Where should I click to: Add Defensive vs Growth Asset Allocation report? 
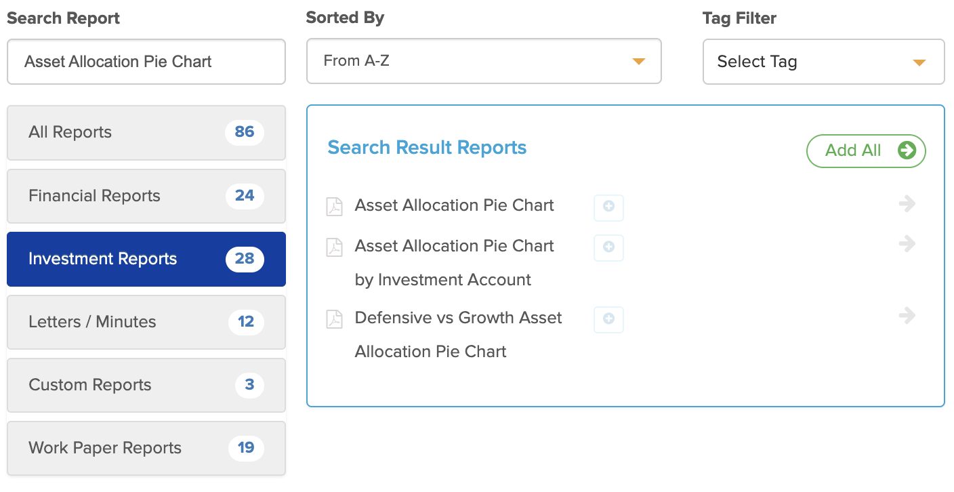click(608, 320)
